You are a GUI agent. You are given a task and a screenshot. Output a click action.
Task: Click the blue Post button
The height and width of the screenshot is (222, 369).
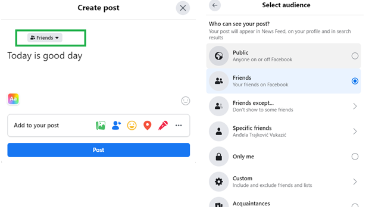99,150
